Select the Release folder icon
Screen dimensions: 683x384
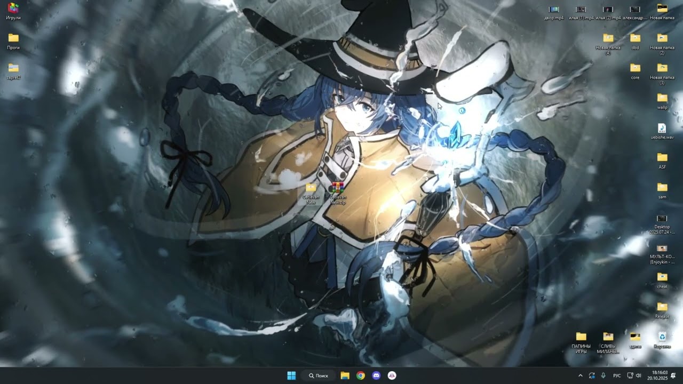point(662,310)
